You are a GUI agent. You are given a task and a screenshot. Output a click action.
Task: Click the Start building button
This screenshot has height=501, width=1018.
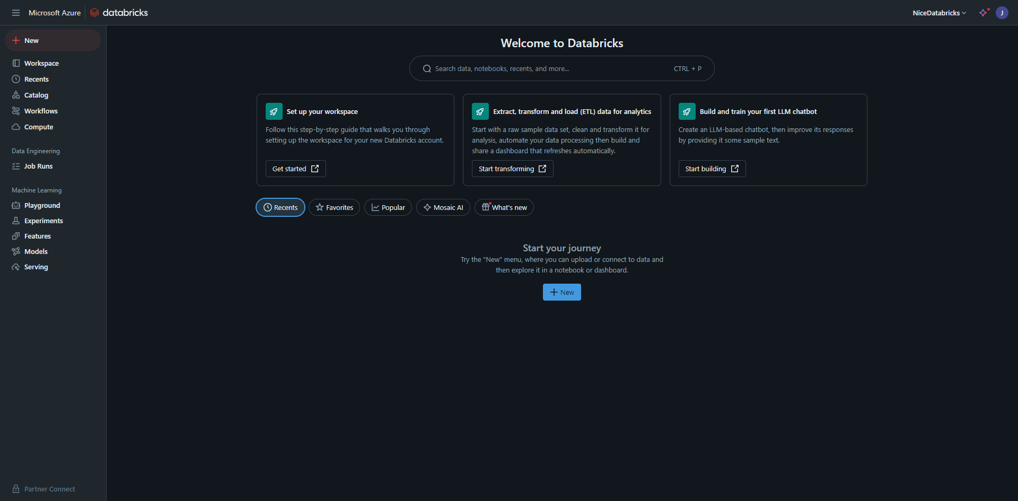coord(712,169)
